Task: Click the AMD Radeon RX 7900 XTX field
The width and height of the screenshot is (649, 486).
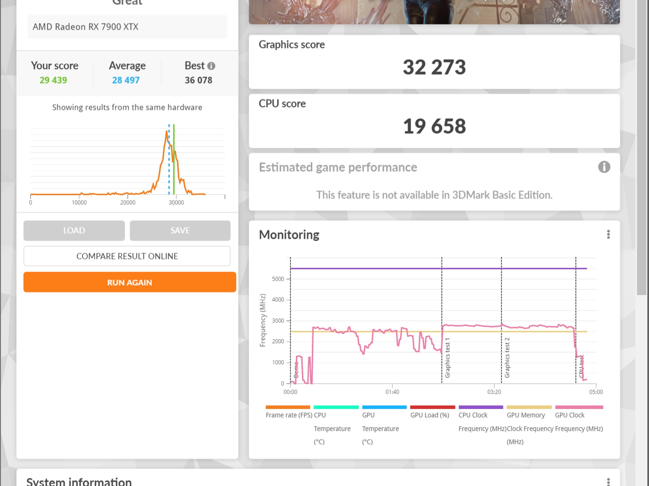Action: (x=127, y=27)
